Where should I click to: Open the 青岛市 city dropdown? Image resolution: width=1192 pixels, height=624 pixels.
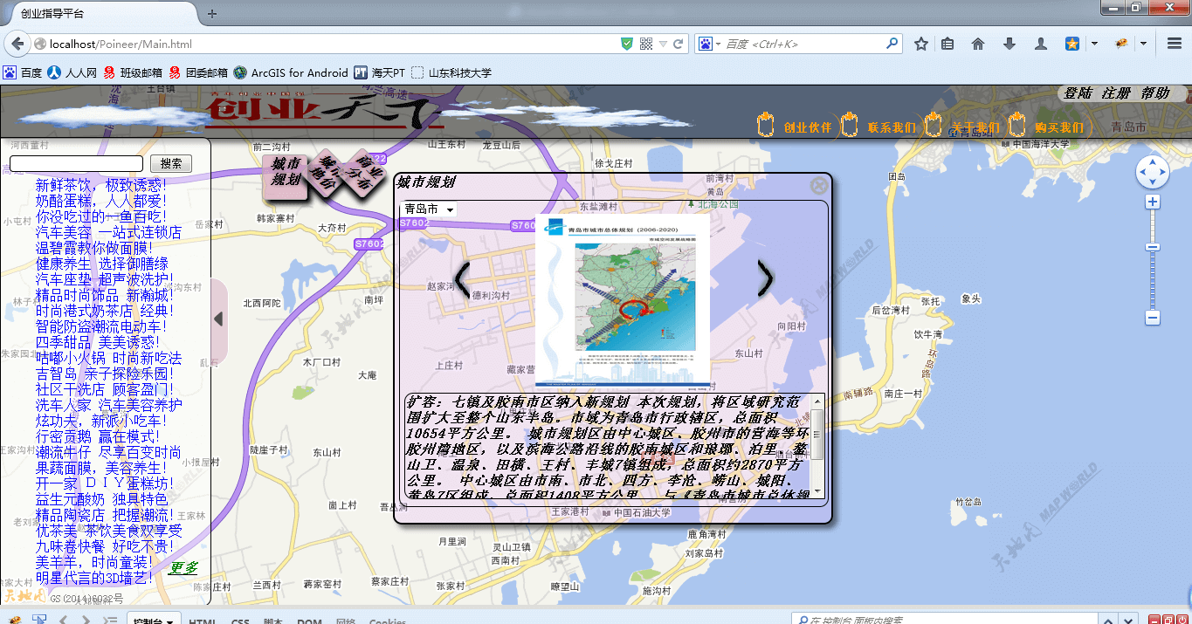tap(428, 209)
